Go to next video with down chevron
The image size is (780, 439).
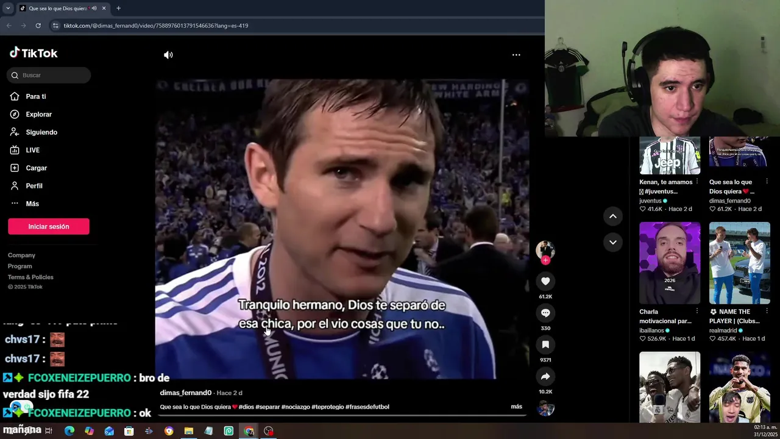613,242
